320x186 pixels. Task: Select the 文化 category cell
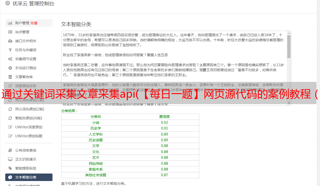click(x=96, y=152)
